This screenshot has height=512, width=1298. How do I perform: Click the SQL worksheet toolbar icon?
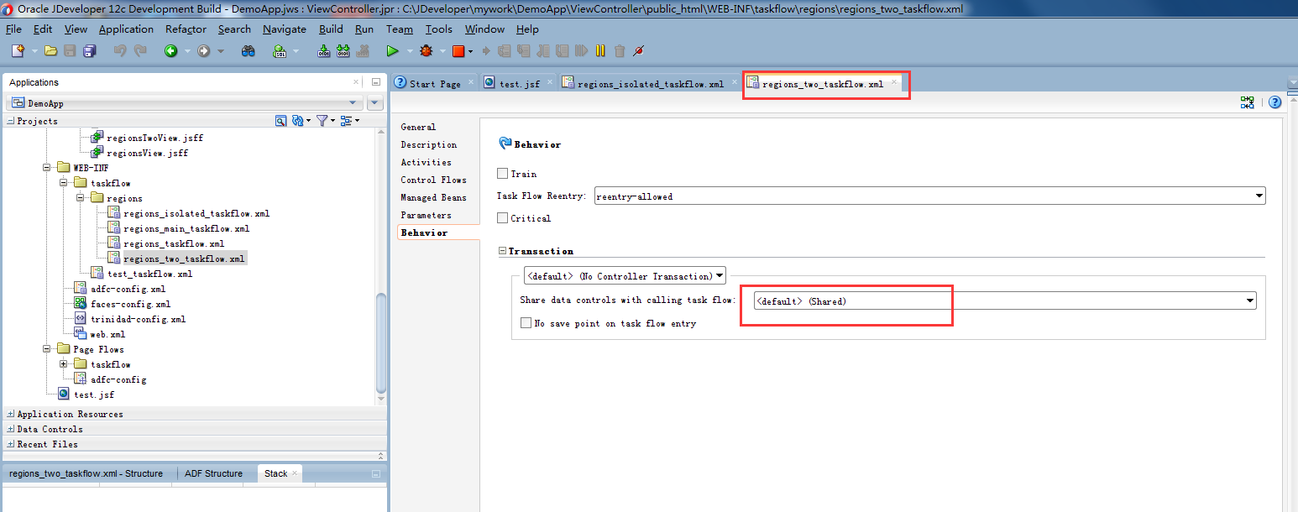(x=280, y=51)
